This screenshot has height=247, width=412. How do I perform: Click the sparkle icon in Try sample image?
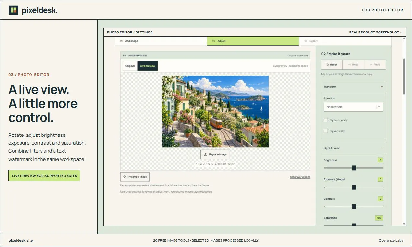(x=125, y=177)
